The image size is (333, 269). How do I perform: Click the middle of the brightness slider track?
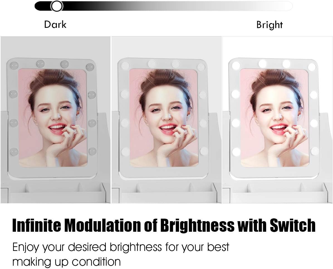pyautogui.click(x=163, y=6)
